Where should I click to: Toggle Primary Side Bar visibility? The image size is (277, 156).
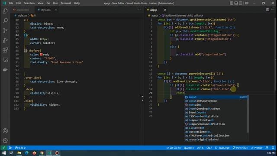(232, 3)
